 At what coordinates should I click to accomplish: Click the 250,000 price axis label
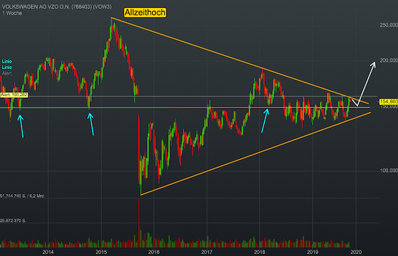[x=388, y=25]
